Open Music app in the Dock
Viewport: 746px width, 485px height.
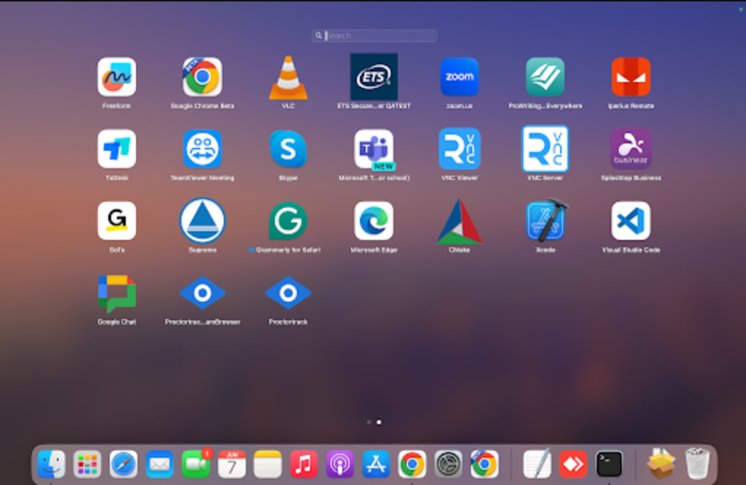pos(304,464)
